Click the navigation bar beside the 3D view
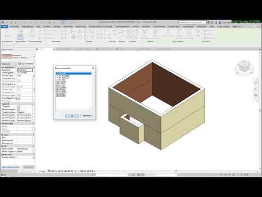 pyautogui.click(x=255, y=90)
